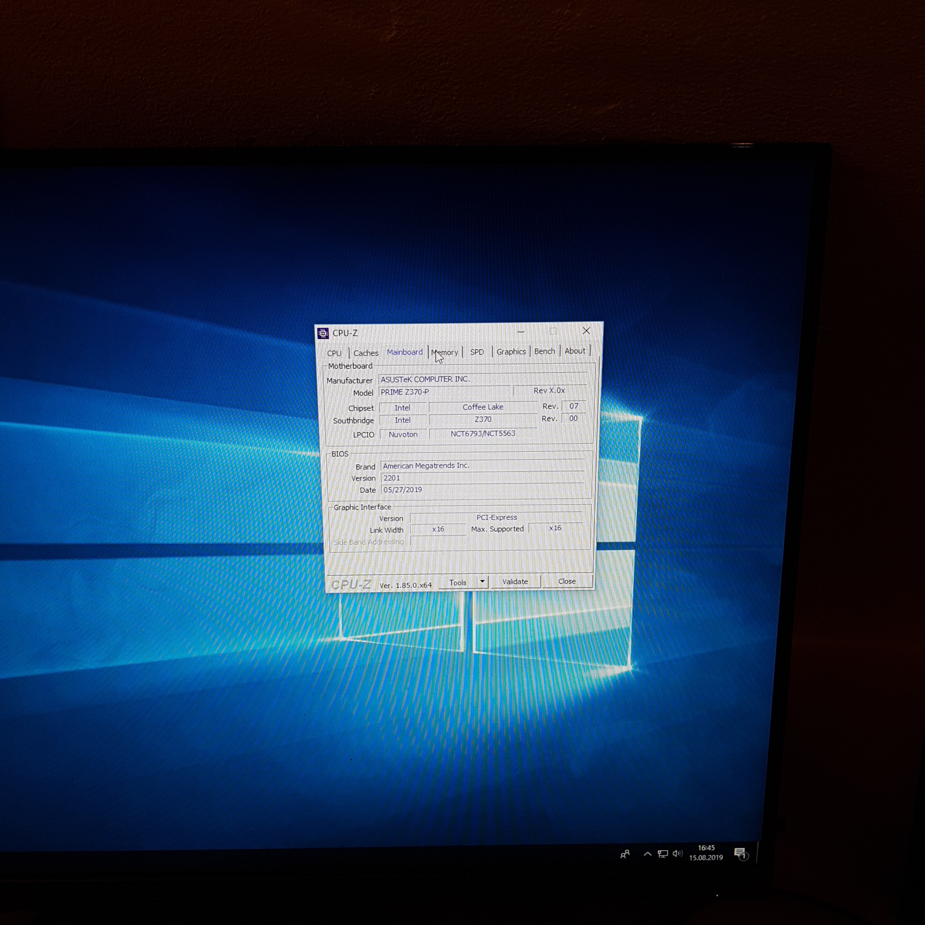Click version text Ver. 1.85.0.x64
This screenshot has height=925, width=925.
pyautogui.click(x=406, y=585)
